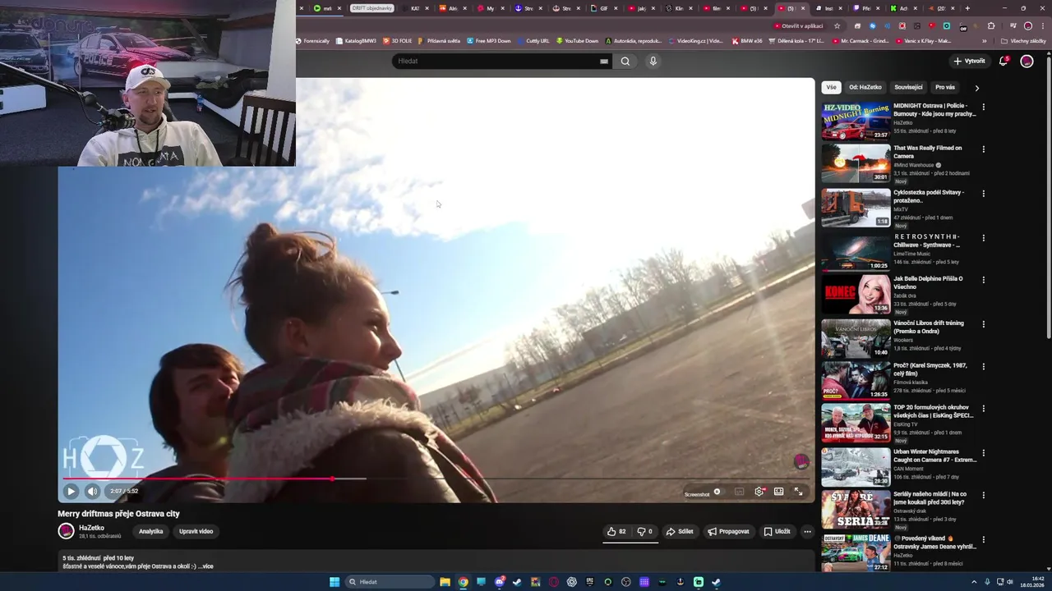Mute the video with the speaker icon
The height and width of the screenshot is (591, 1052).
(92, 491)
